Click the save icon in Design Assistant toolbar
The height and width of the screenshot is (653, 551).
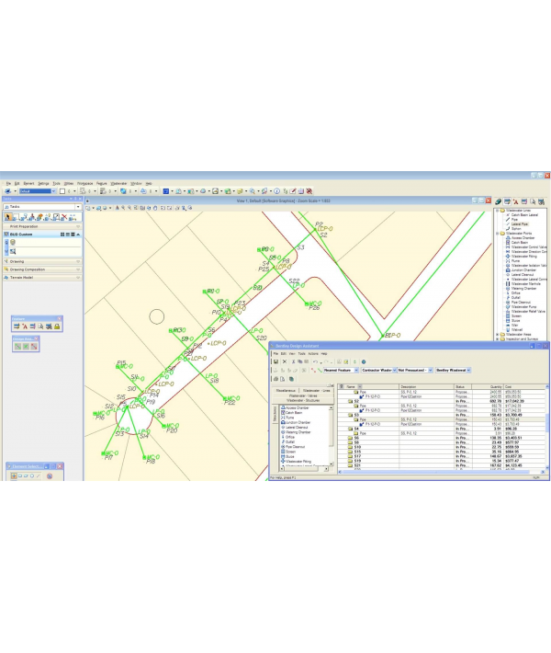(x=275, y=361)
